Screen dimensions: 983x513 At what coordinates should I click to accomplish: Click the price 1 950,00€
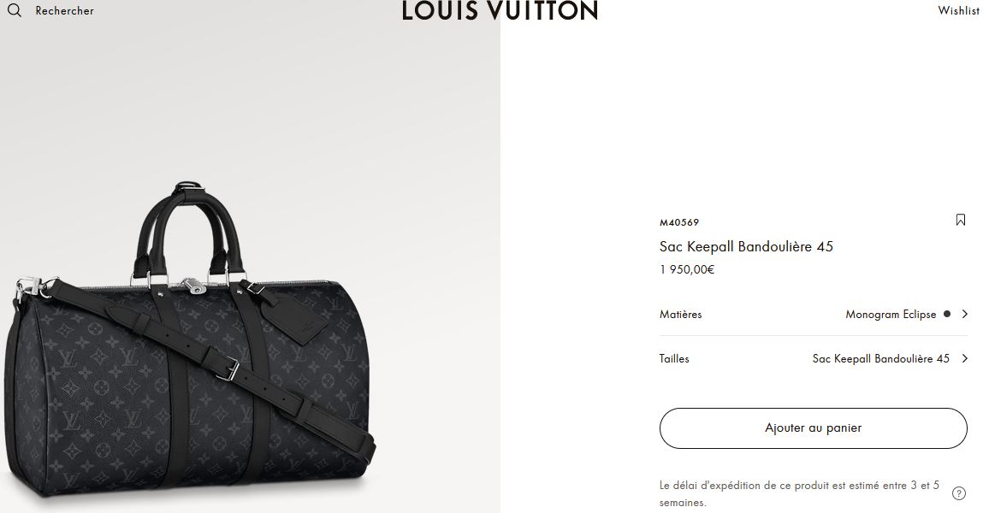[687, 269]
